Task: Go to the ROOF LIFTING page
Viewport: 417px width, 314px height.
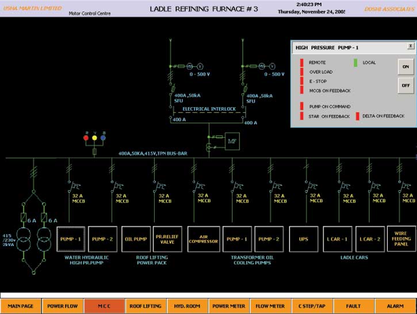Action: [x=146, y=306]
